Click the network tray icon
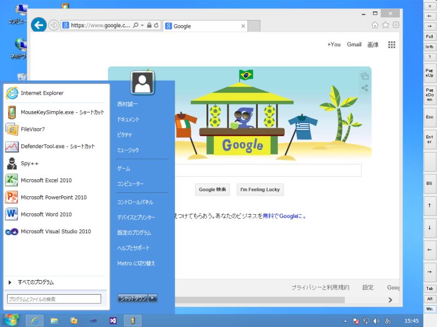This screenshot has width=437, height=327. click(x=366, y=321)
